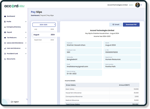
Task: Click the Income Year 2024-2025 text
Action: coord(102,36)
